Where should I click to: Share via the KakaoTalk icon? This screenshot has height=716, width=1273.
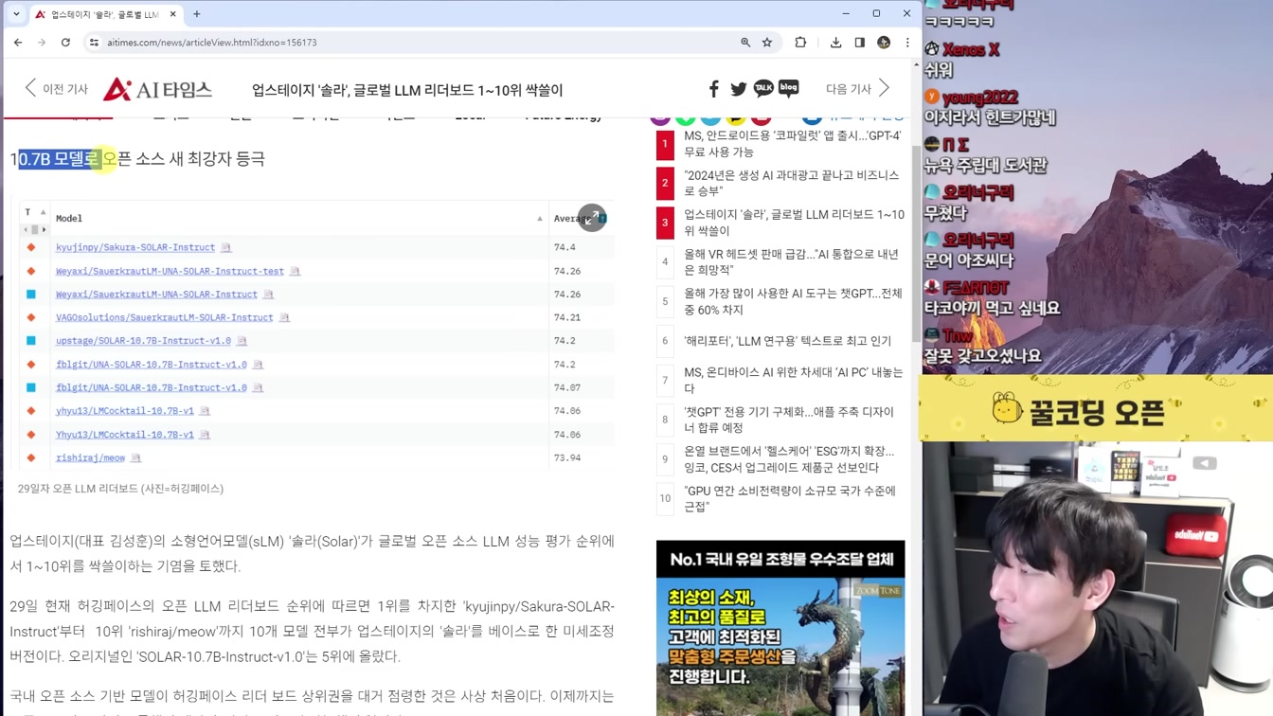click(x=763, y=89)
